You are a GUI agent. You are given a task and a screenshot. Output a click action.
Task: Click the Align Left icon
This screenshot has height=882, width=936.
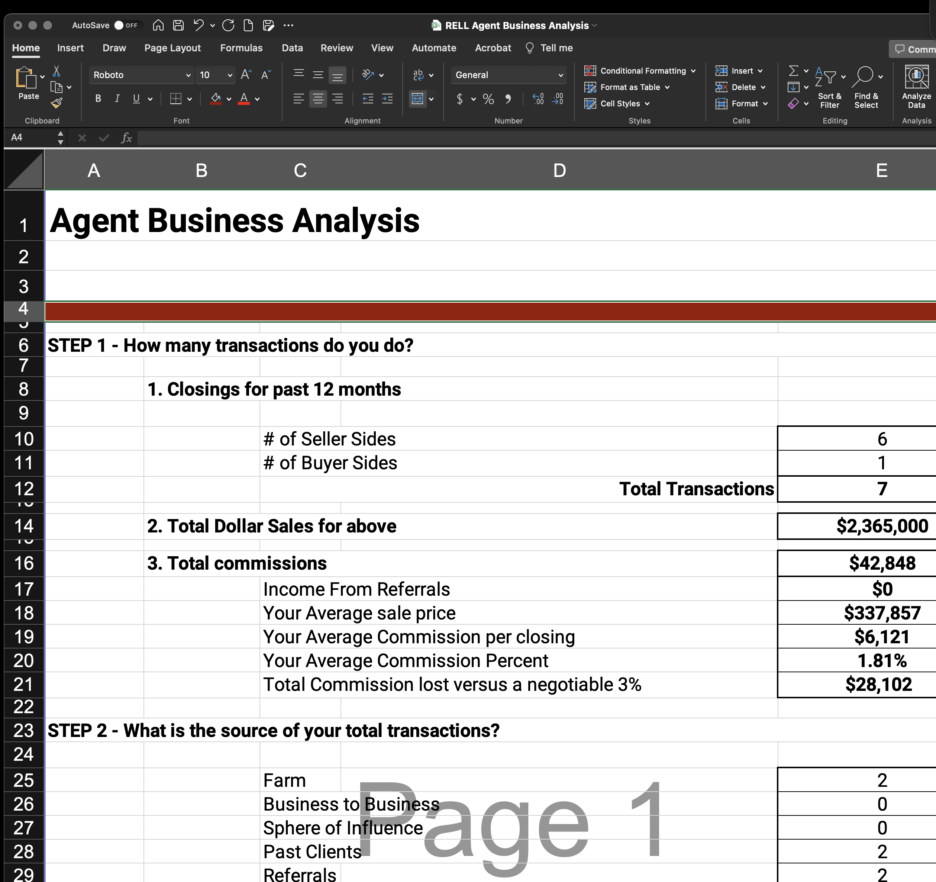coord(298,99)
